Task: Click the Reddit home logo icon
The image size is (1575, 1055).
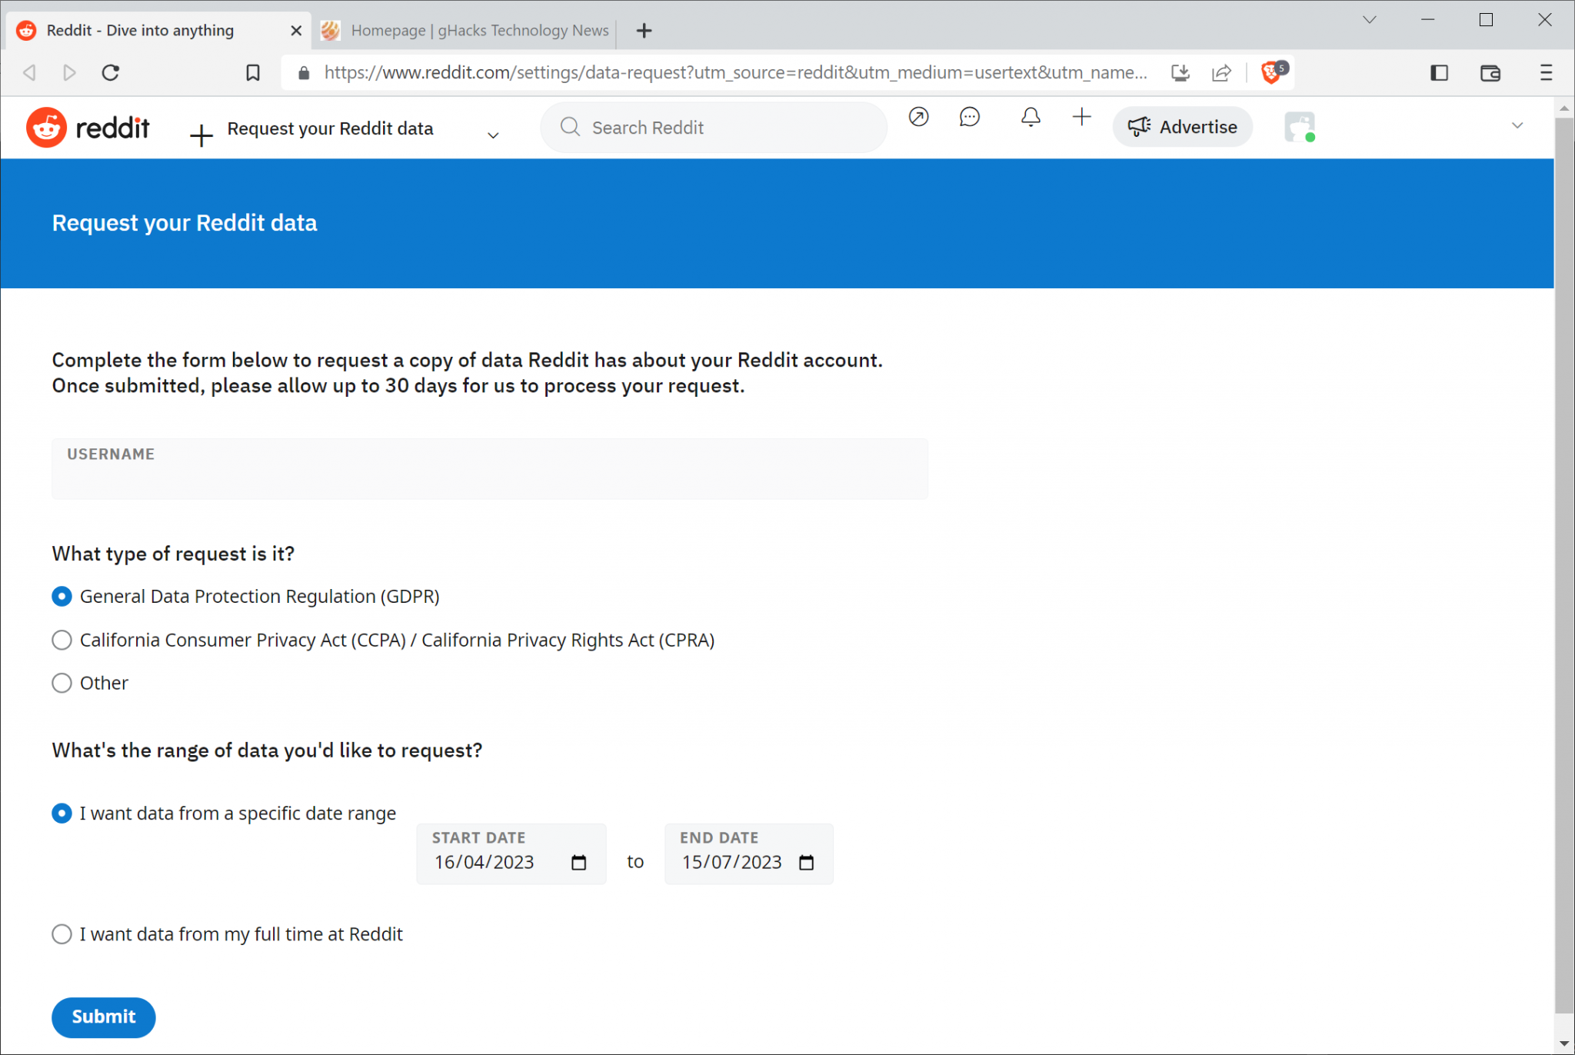Action: (x=46, y=128)
